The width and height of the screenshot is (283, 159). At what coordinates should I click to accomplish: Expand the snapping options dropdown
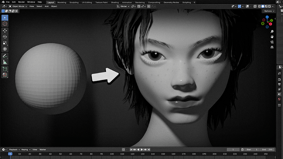click(x=144, y=6)
